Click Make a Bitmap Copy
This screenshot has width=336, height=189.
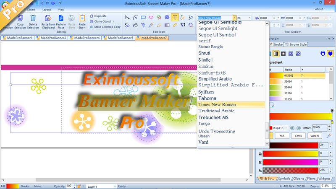[105, 27]
